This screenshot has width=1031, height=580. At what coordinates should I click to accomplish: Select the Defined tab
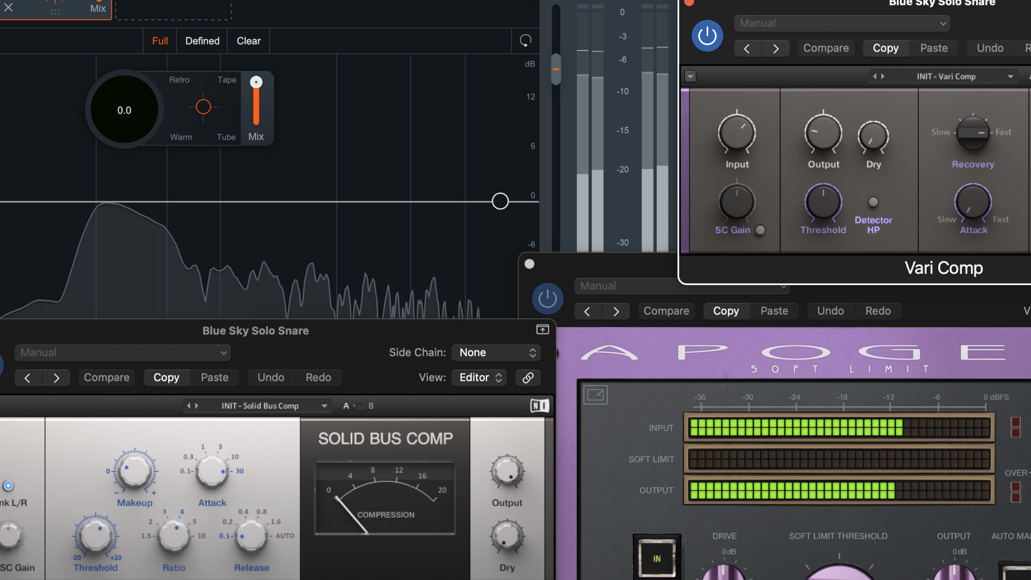[202, 41]
